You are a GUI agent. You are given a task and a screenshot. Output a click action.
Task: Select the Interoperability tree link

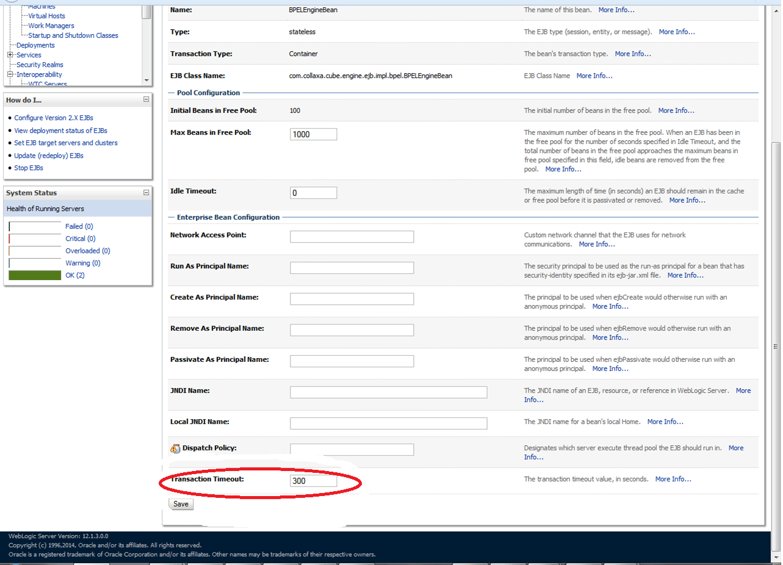39,74
